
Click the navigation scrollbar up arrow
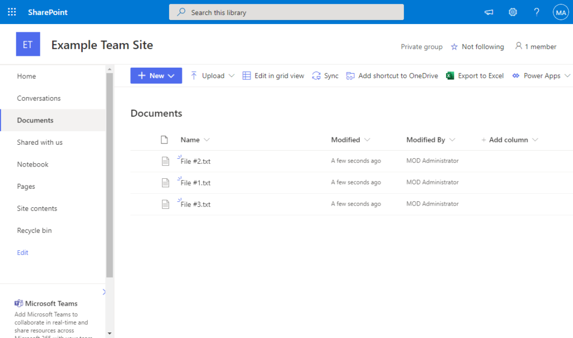(110, 69)
